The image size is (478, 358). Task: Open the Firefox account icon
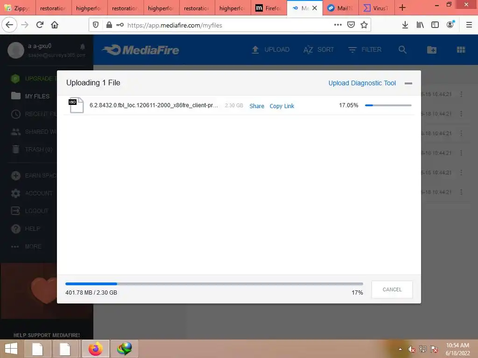pyautogui.click(x=450, y=25)
